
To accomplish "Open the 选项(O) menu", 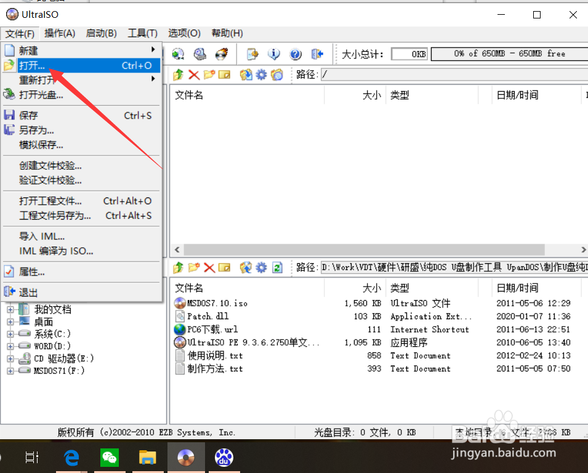I will (x=184, y=33).
